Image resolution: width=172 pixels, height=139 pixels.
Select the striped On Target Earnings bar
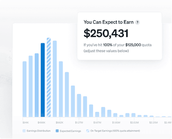(x=49, y=77)
